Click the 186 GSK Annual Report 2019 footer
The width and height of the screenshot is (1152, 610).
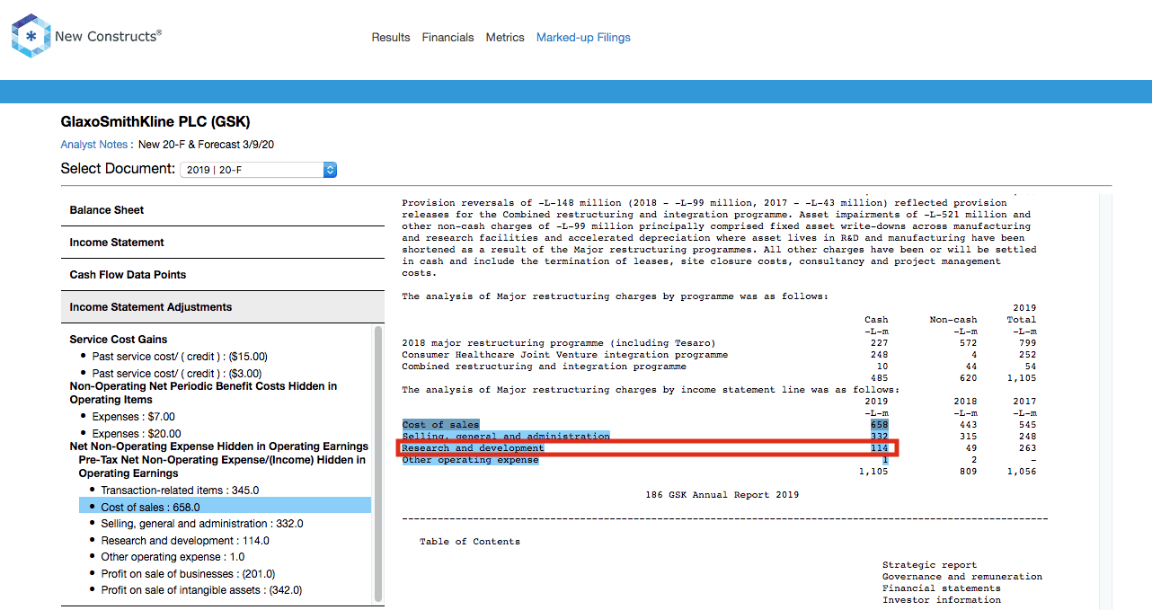[722, 495]
